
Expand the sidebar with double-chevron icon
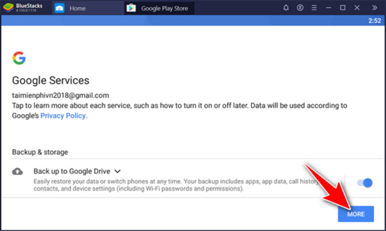tap(374, 8)
